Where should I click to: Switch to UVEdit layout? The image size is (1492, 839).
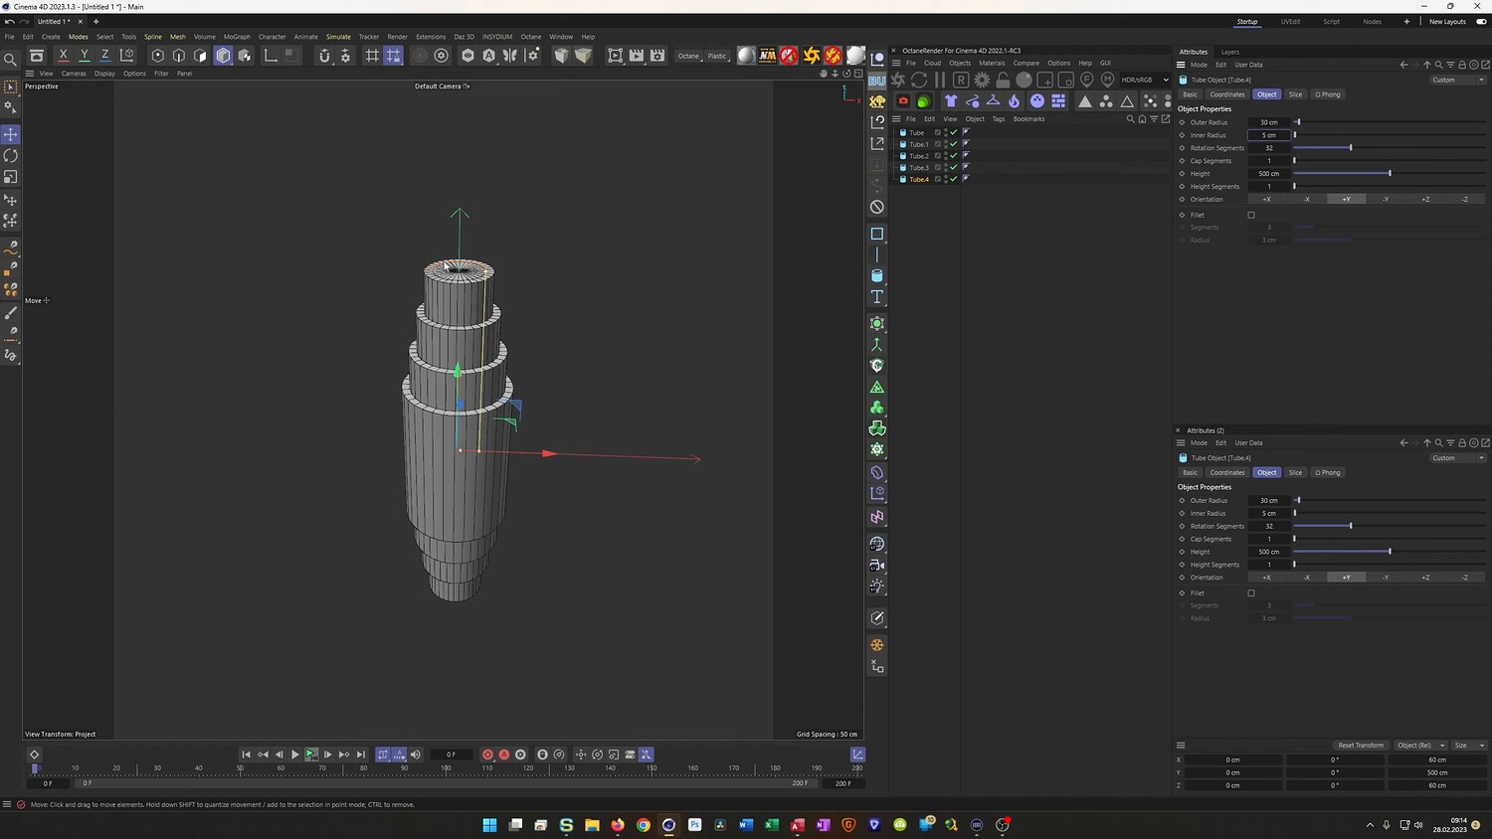1290,22
